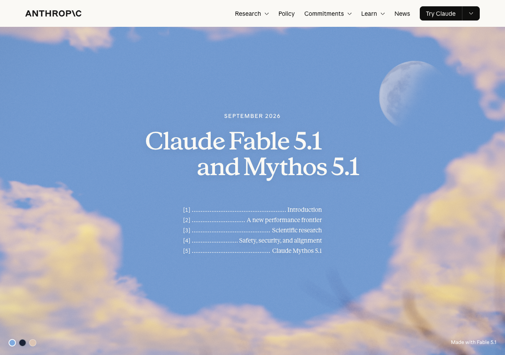Jump to Safety, security, and alignment
The width and height of the screenshot is (505, 355).
point(252,241)
